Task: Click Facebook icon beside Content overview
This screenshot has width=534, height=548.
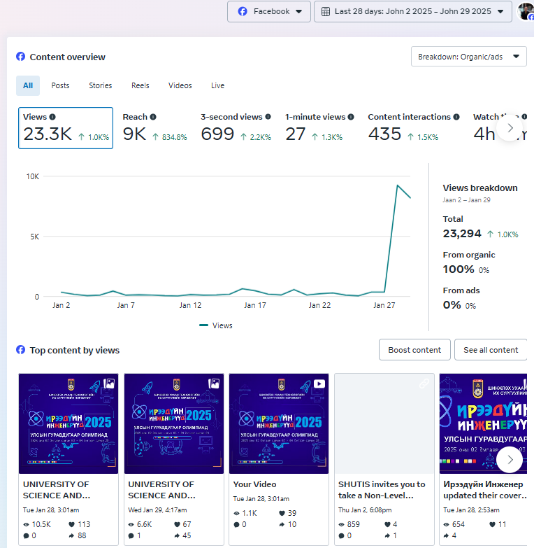Action: (20, 57)
